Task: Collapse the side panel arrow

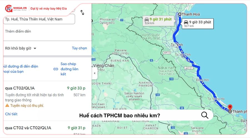Action: point(94,73)
